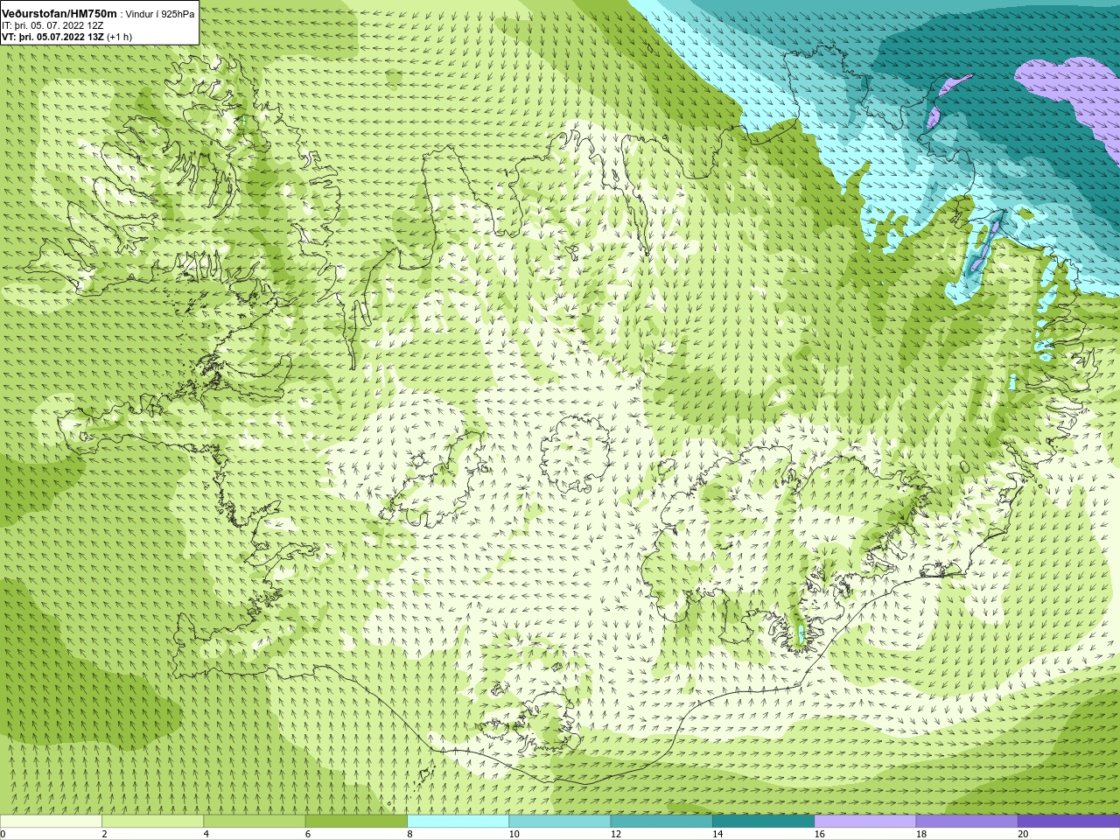The image size is (1120, 840).
Task: Click the legend scale value '18'
Action: tap(921, 834)
